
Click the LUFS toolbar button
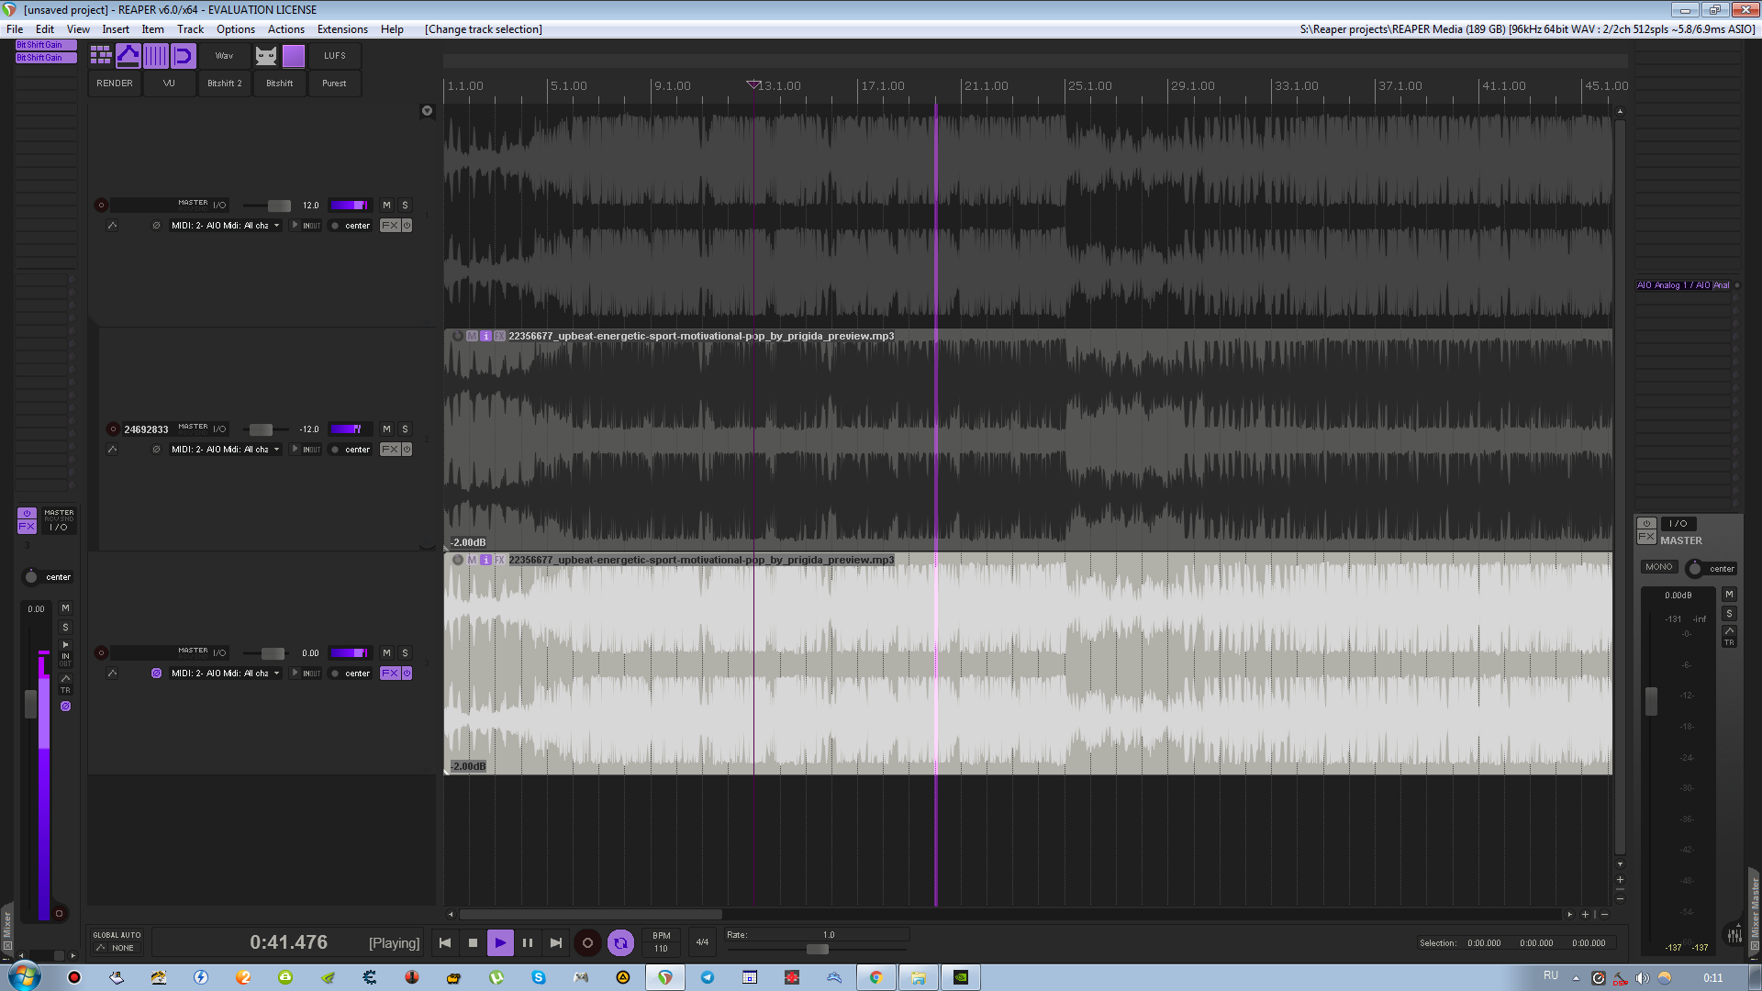pos(335,56)
